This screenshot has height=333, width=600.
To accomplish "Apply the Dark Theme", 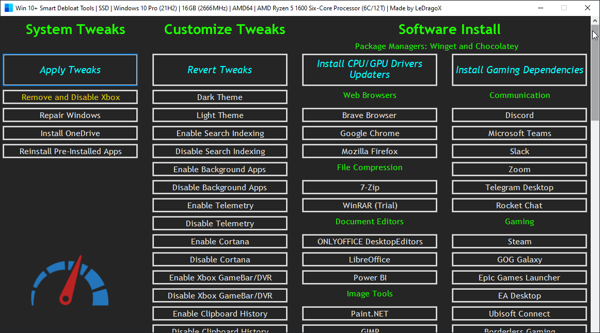I will (219, 97).
